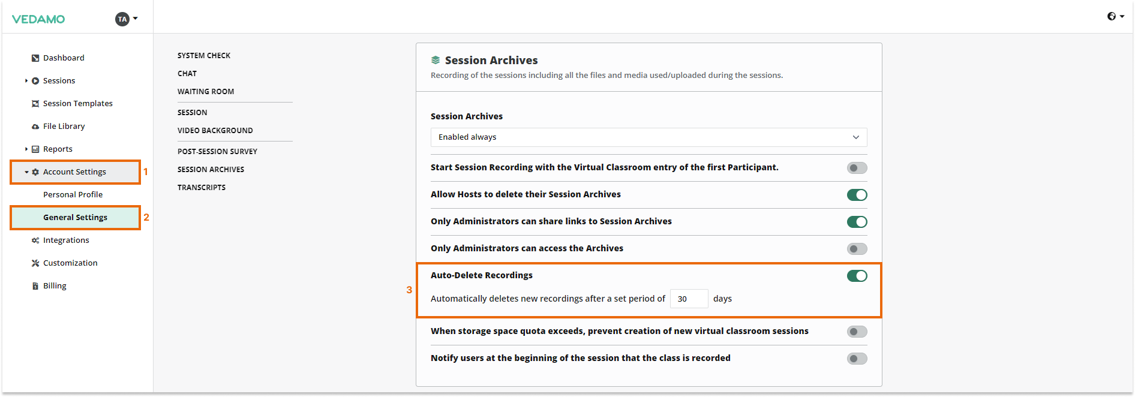The width and height of the screenshot is (1135, 397).
Task: Open Customization page
Action: (70, 263)
